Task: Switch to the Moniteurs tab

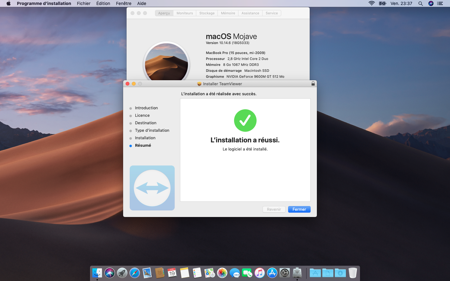Action: [x=185, y=13]
